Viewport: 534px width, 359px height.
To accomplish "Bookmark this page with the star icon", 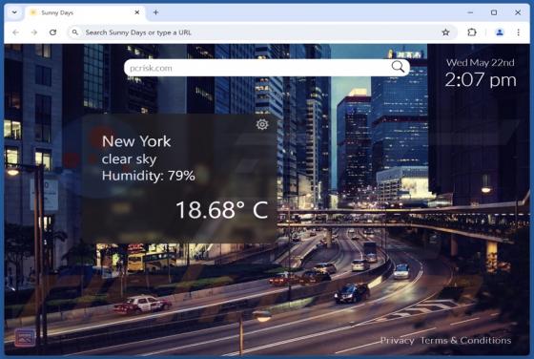I will [445, 32].
